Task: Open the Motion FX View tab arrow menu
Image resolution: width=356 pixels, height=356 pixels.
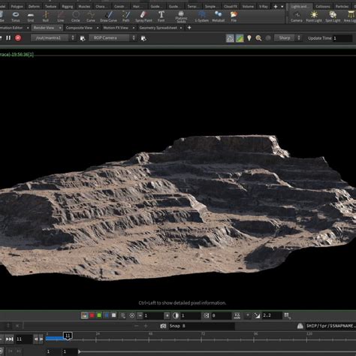Action: click(134, 28)
